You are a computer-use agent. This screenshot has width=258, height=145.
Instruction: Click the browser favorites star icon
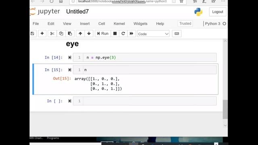click(x=181, y=2)
